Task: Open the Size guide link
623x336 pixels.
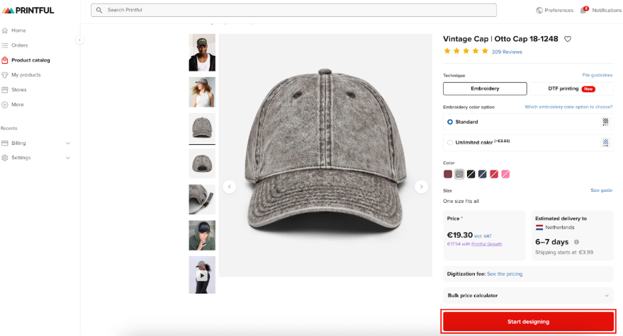Action: (x=601, y=190)
